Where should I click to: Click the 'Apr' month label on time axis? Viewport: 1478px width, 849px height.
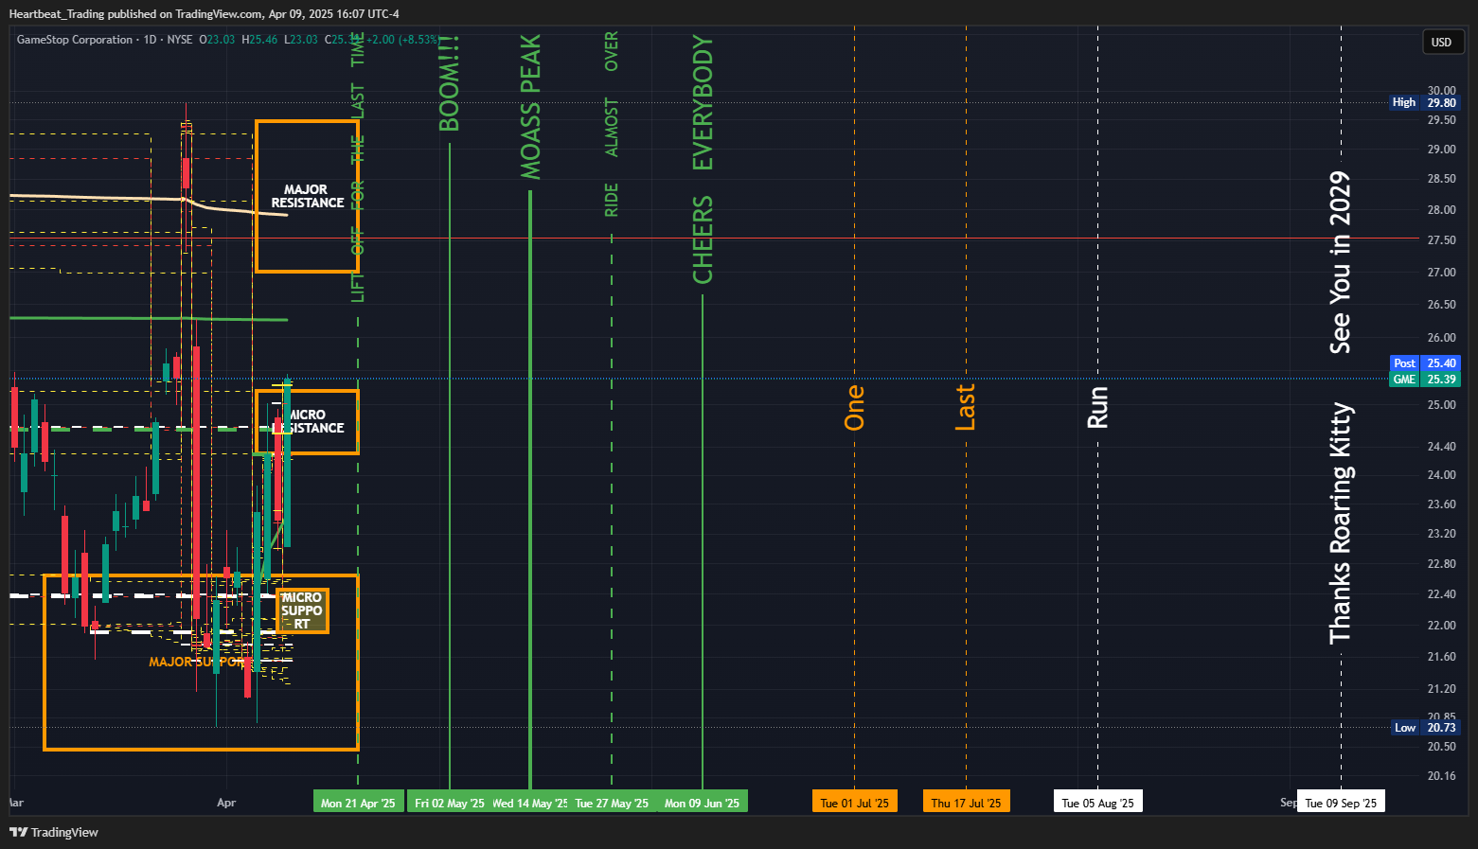(x=226, y=803)
